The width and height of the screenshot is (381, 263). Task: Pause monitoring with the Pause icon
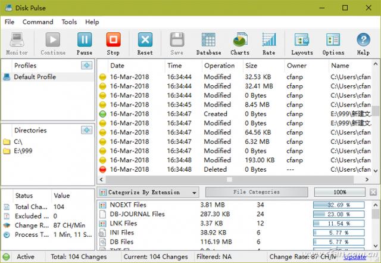tap(85, 40)
